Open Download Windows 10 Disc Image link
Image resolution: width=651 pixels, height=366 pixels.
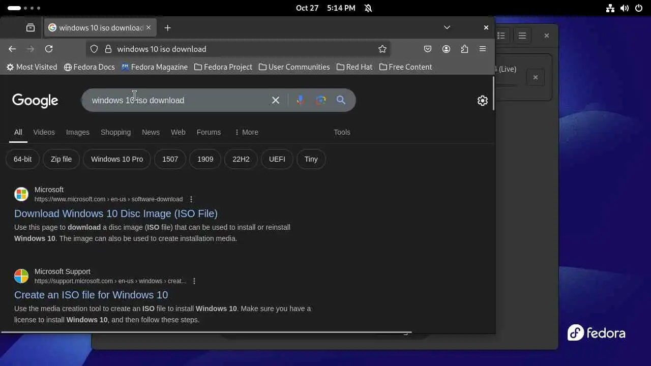(x=116, y=213)
